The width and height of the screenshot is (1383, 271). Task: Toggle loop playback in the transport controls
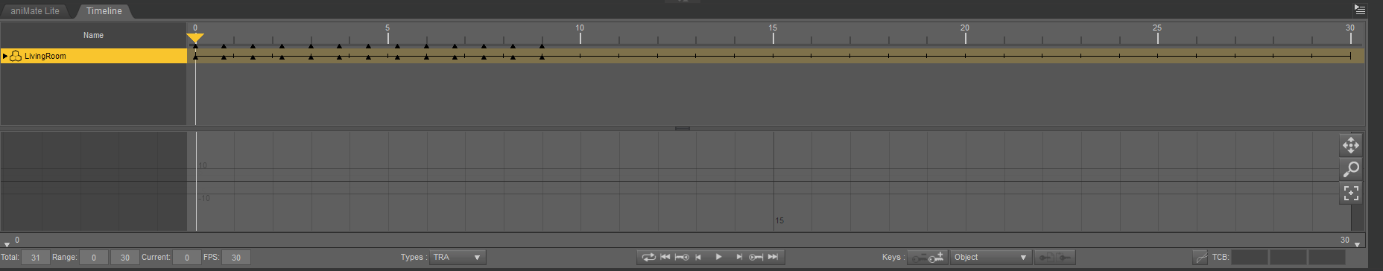click(x=648, y=257)
